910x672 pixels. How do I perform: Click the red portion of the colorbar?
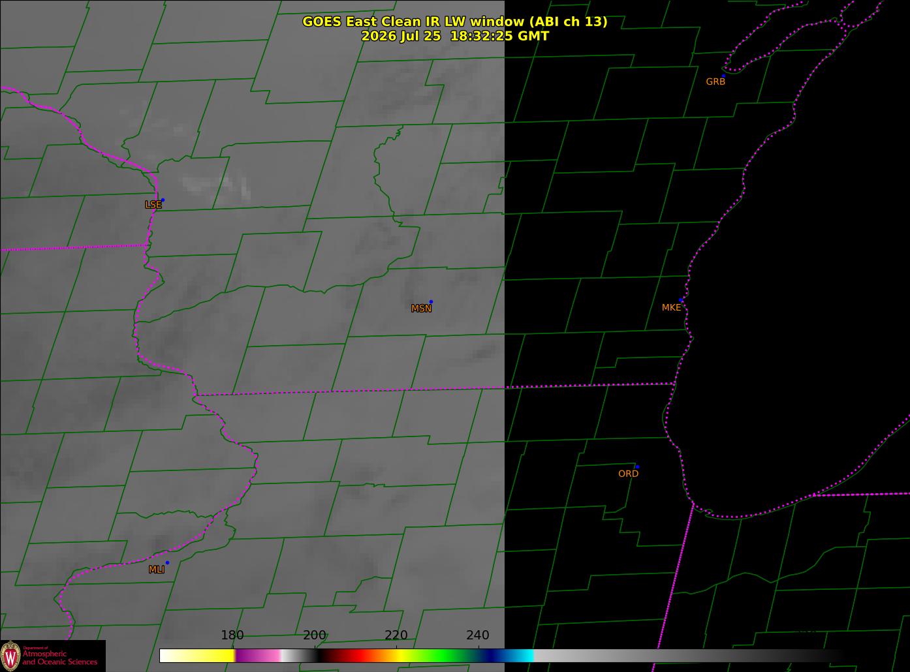click(353, 656)
